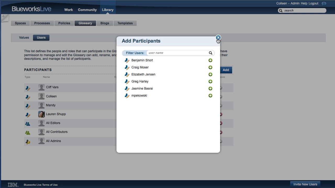Select the Values sub-tab
This screenshot has height=188, width=335.
point(24,38)
